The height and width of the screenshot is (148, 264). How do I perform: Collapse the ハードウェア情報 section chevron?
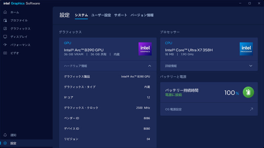149,66
